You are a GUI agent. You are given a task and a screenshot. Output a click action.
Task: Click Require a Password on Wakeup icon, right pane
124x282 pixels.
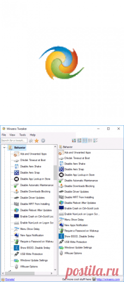pos(61,231)
